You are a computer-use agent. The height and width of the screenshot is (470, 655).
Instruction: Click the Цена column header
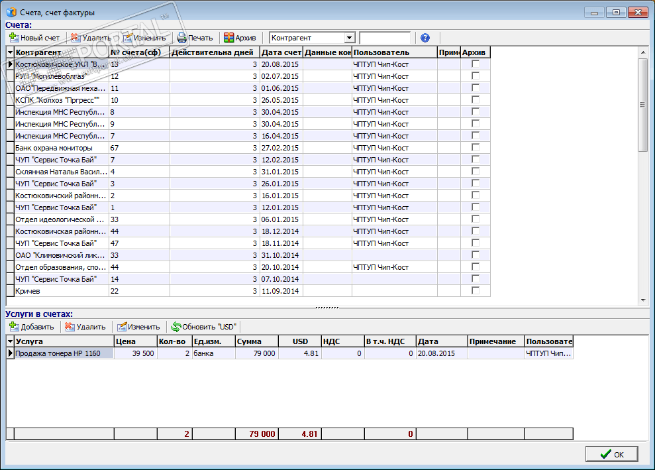point(135,341)
